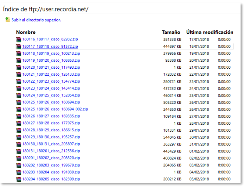Click zip icon for 180204_180205_cisco_182399.zip

[x=18, y=179]
